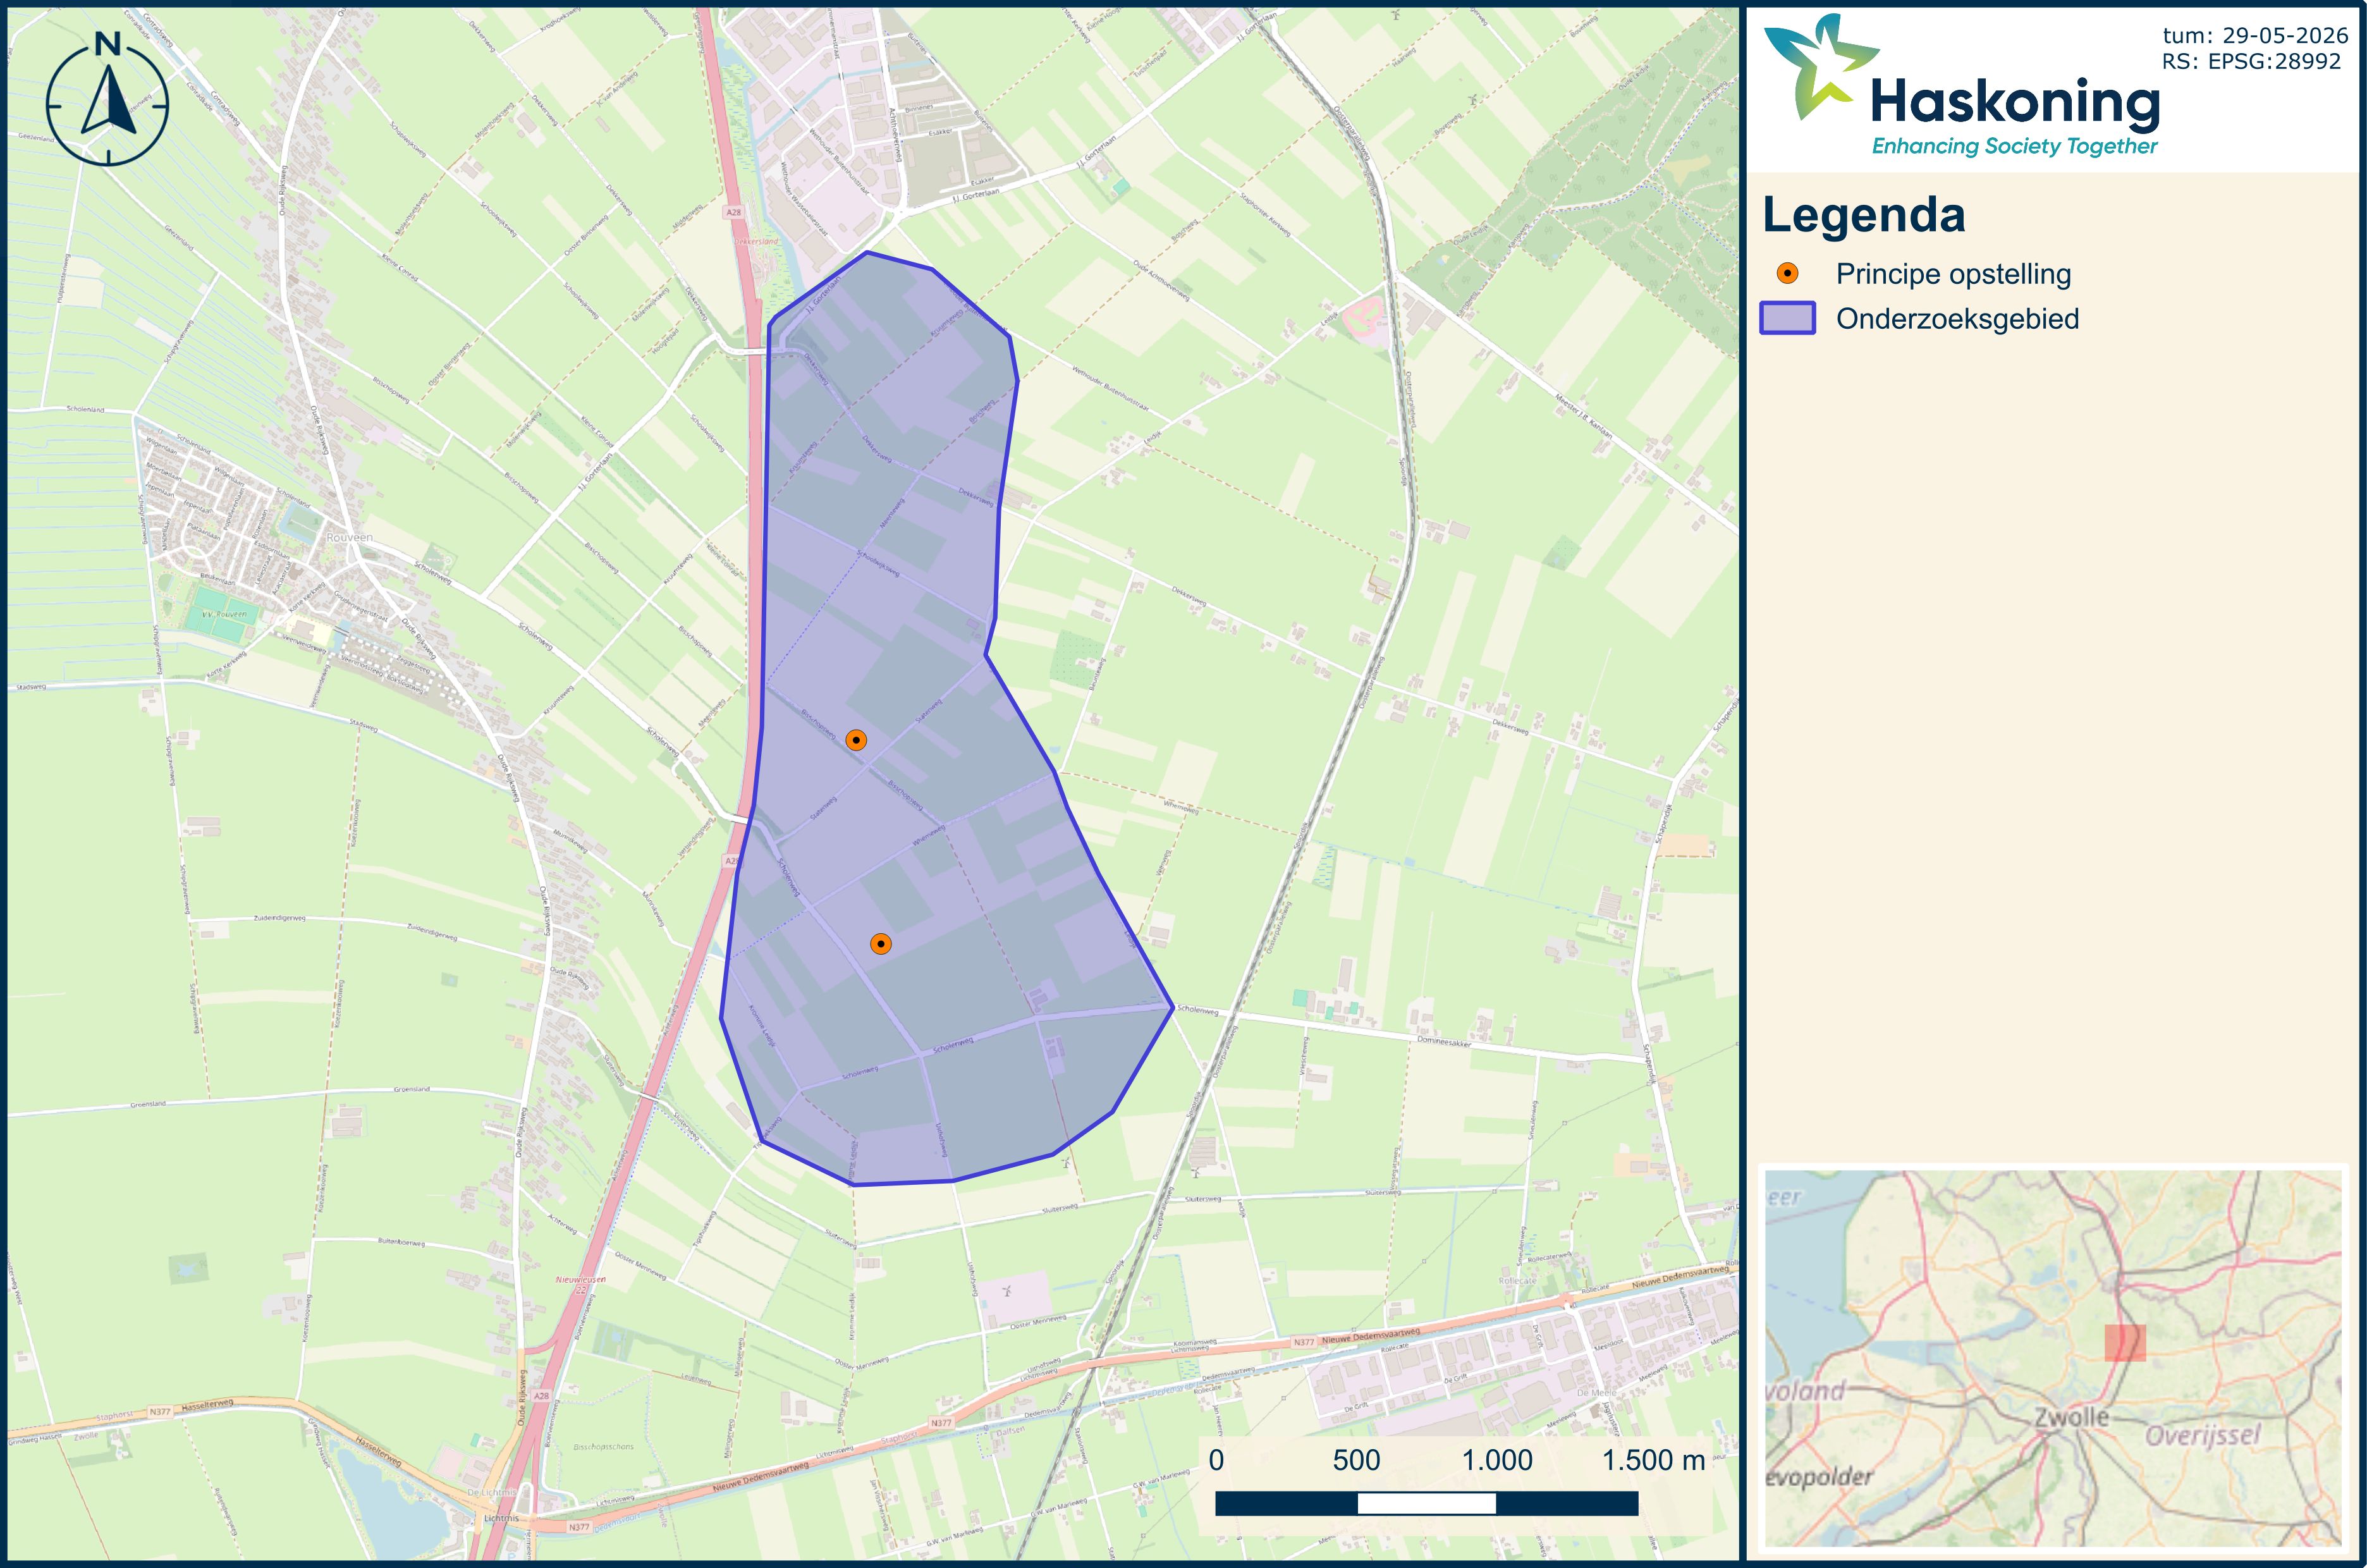Click the date text '29-05-2026'
This screenshot has height=1568, width=2367.
2285,36
